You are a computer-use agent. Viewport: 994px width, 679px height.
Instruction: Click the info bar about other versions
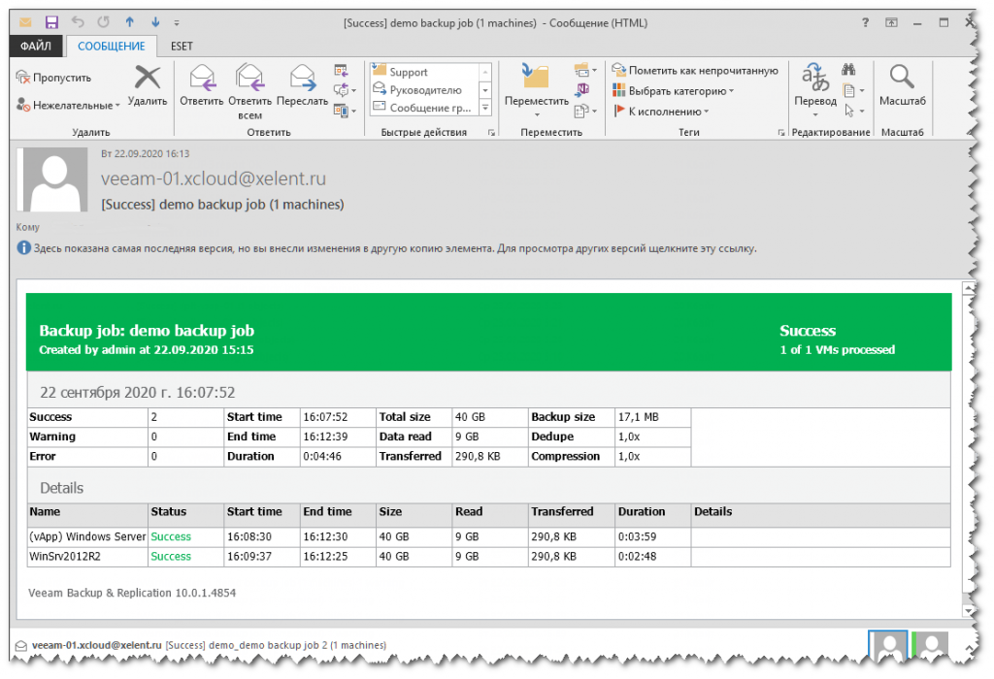coord(386,248)
